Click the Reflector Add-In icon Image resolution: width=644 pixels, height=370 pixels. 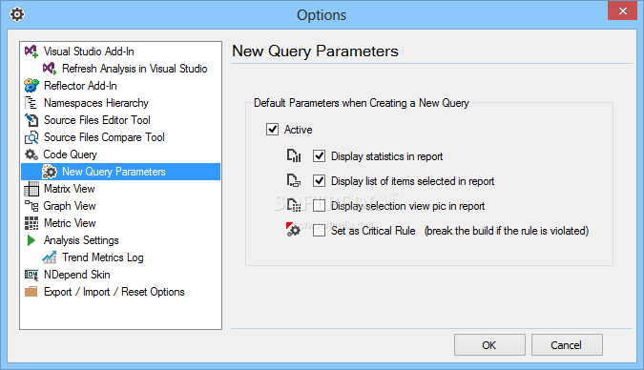[x=31, y=86]
